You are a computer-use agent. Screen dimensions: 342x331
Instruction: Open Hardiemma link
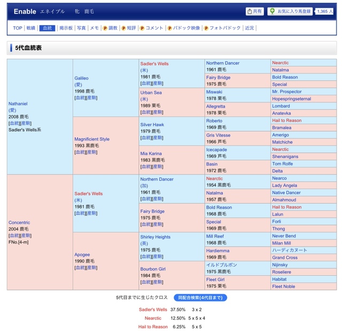[217, 251]
